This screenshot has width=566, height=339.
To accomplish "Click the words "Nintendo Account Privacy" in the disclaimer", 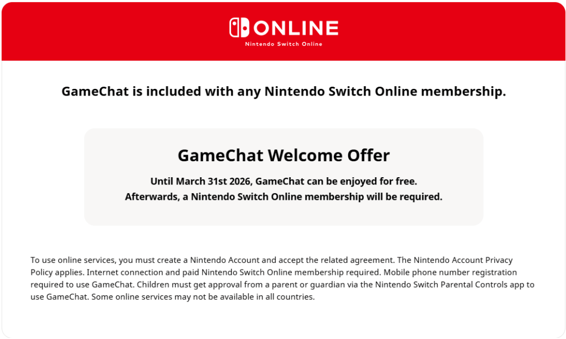I will 463,260.
